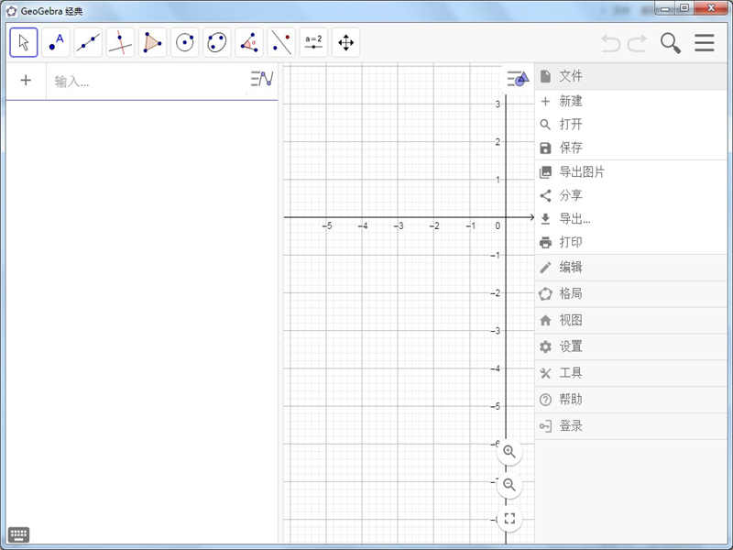Image resolution: width=733 pixels, height=550 pixels.
Task: Select the Move arrow tool
Action: (x=24, y=42)
